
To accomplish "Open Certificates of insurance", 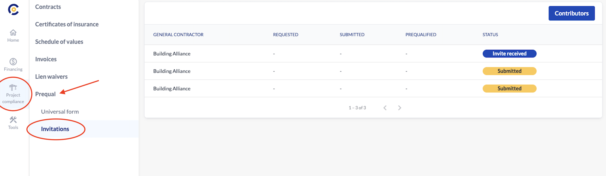I will tap(67, 24).
